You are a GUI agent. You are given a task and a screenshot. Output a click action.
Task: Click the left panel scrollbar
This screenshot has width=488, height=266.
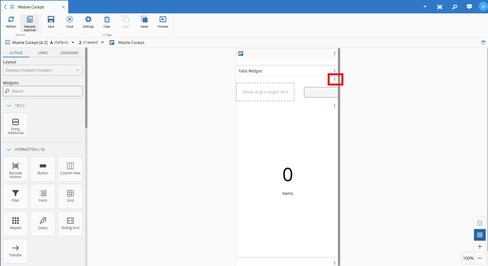86,88
